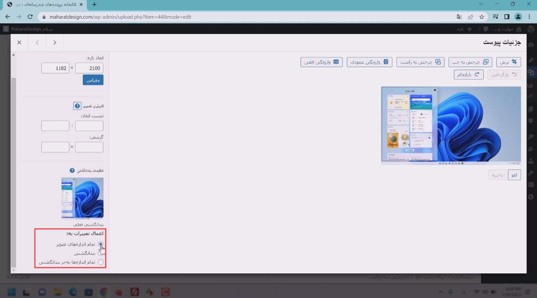
Task: Click the browser back arrow
Action: [8, 17]
